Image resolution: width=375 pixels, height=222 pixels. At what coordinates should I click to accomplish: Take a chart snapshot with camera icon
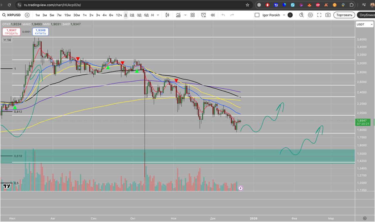pos(328,15)
